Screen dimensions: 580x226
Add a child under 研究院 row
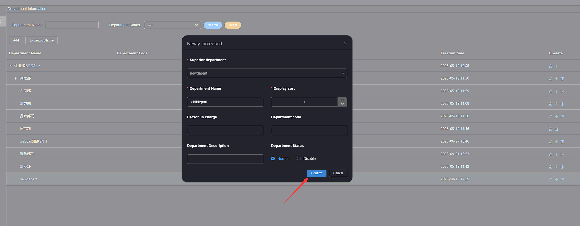556,104
